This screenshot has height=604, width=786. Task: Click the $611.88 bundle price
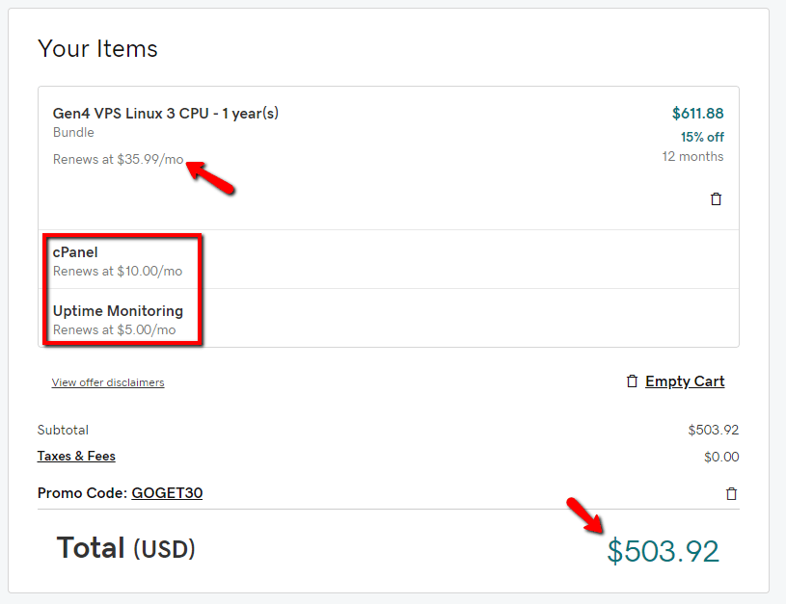(x=697, y=114)
